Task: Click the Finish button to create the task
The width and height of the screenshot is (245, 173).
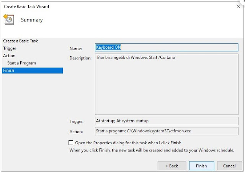Action: (x=202, y=166)
